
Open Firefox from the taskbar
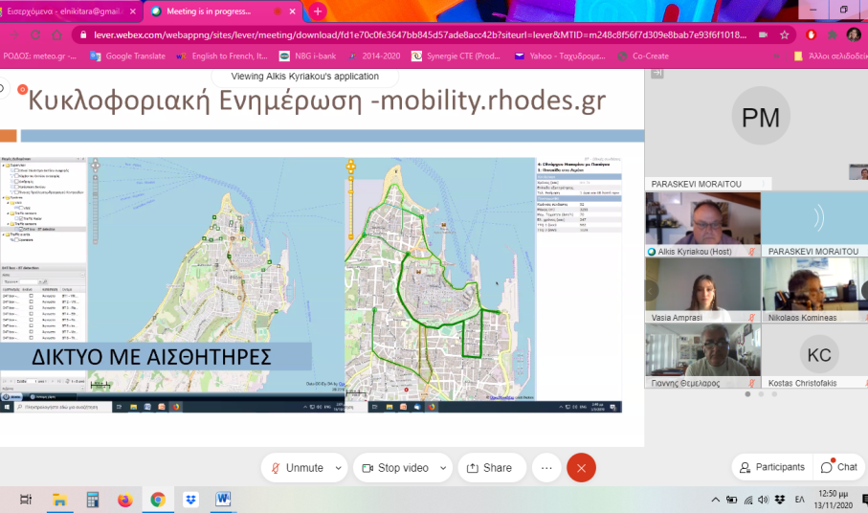[x=124, y=500]
